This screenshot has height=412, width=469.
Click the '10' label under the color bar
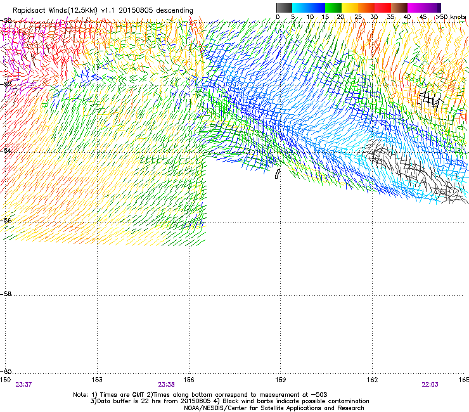[x=310, y=17]
